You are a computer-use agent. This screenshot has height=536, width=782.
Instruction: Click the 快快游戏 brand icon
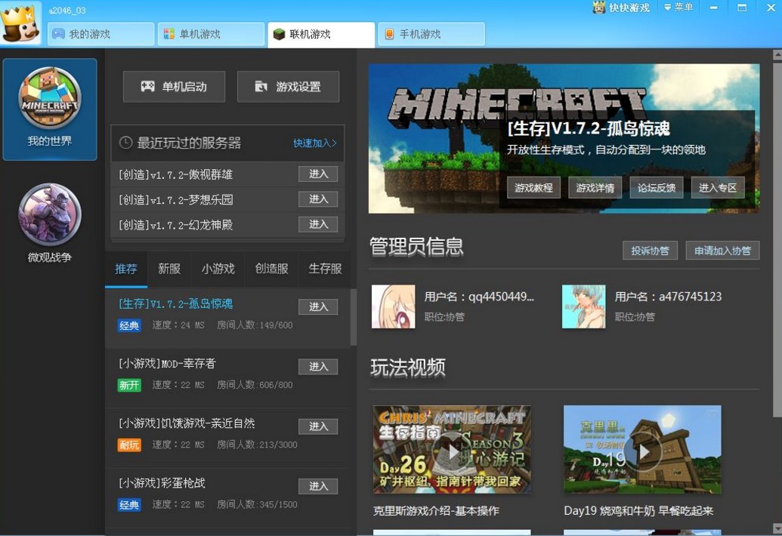pyautogui.click(x=598, y=8)
